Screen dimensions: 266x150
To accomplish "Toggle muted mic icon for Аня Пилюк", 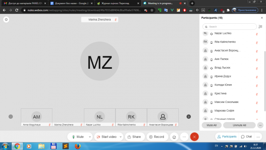I will coord(257,60).
